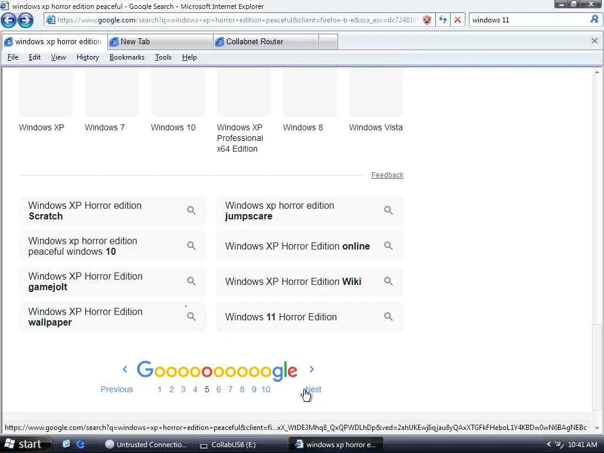
Task: Search icon for Horror Edition wallpaper suggestion
Action: coord(192,317)
